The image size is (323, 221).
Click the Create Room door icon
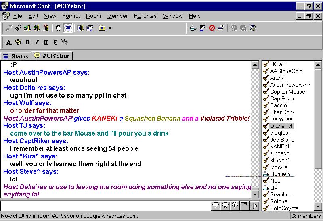[x=46, y=28]
